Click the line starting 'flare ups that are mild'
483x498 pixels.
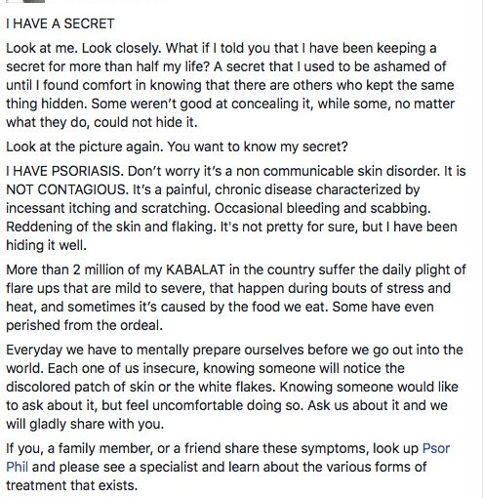tap(228, 288)
